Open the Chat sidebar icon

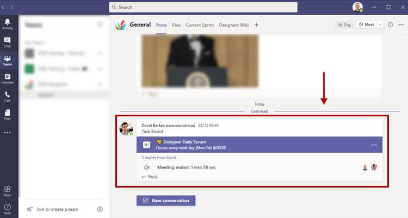coord(8,42)
